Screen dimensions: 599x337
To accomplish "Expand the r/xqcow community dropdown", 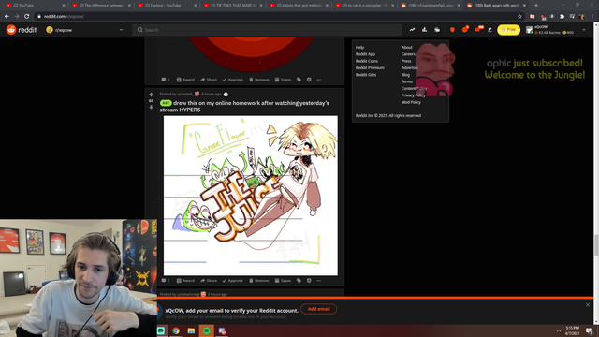I will (x=121, y=30).
